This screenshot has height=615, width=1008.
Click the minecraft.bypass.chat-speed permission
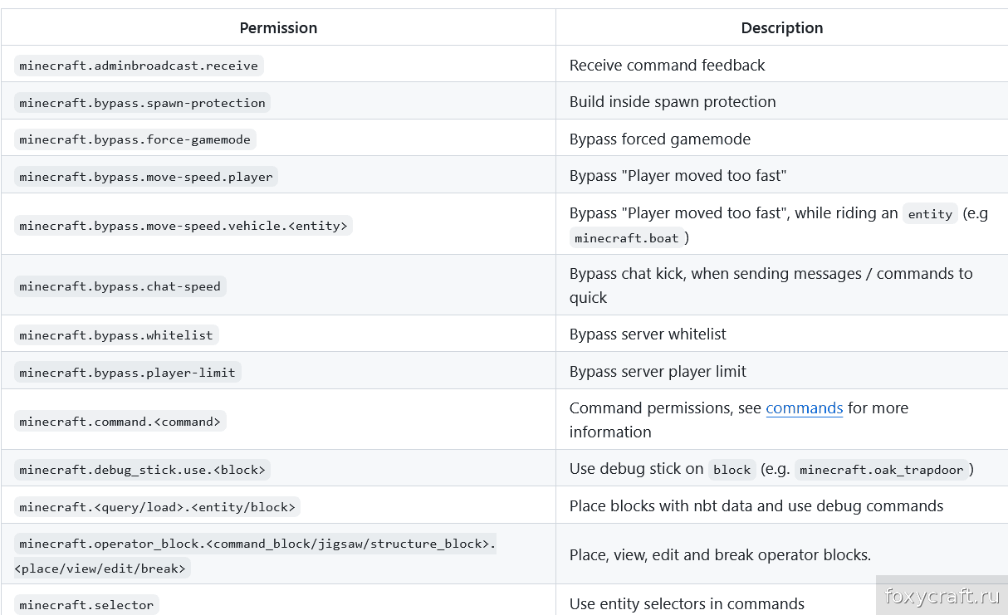point(120,286)
